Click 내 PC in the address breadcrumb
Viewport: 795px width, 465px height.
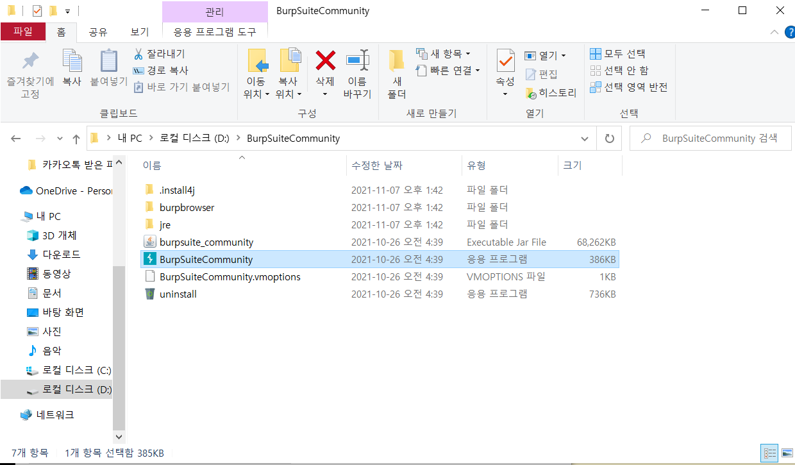[129, 139]
